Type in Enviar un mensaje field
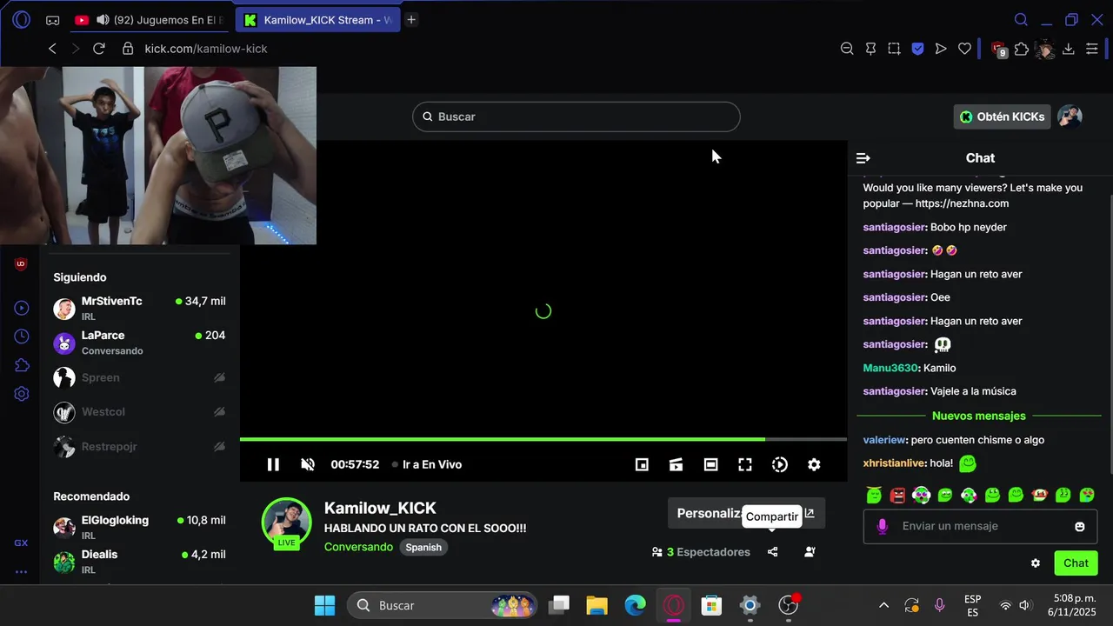Viewport: 1113px width, 626px height. point(980,526)
